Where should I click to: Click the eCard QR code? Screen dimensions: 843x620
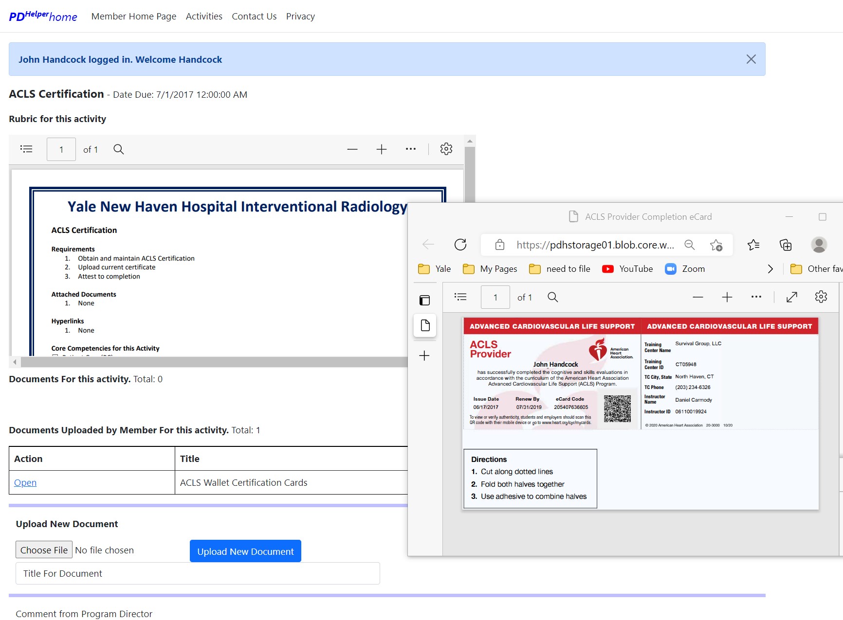(617, 408)
